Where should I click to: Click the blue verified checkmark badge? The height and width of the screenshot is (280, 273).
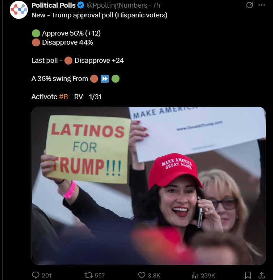81,5
